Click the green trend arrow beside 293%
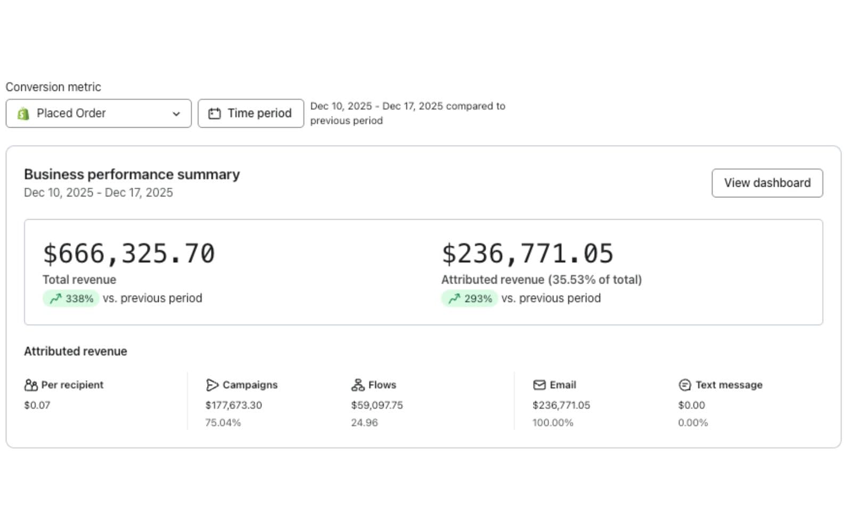The image size is (852, 532). tap(454, 298)
